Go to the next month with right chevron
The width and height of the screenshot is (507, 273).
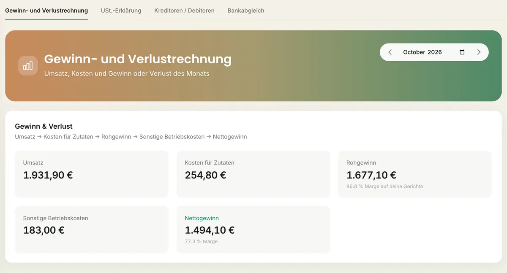pos(479,52)
